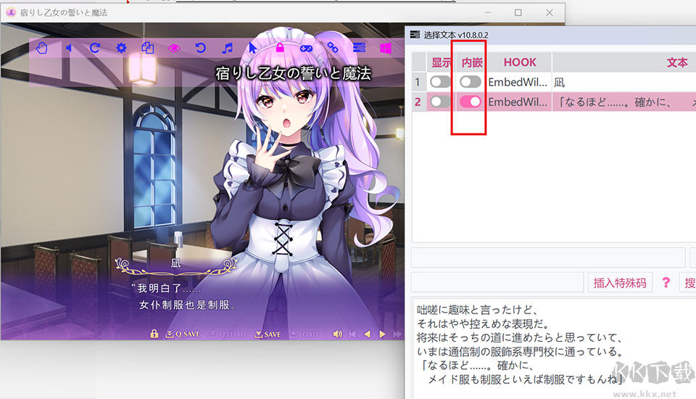The image size is (696, 399).
Task: Click Q.LOAD in the game bottom bar
Action: pos(227,334)
